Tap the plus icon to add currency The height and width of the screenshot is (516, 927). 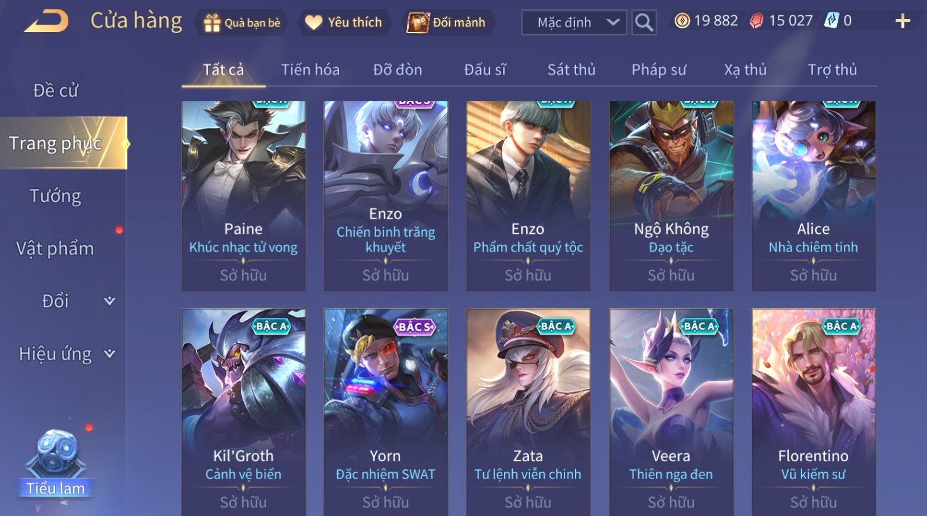point(902,22)
